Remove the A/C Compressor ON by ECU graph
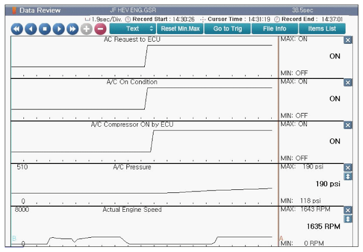Image resolution: width=363 pixels, height=252 pixels. coord(348,125)
